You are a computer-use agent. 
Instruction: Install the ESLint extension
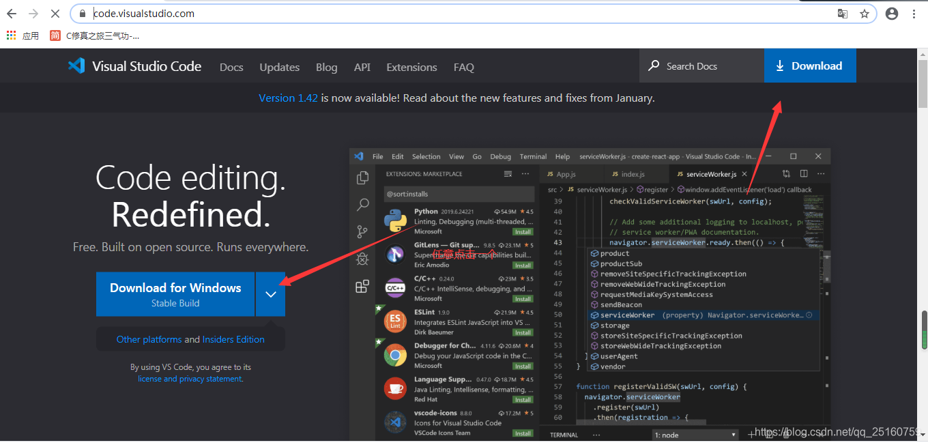pos(523,332)
